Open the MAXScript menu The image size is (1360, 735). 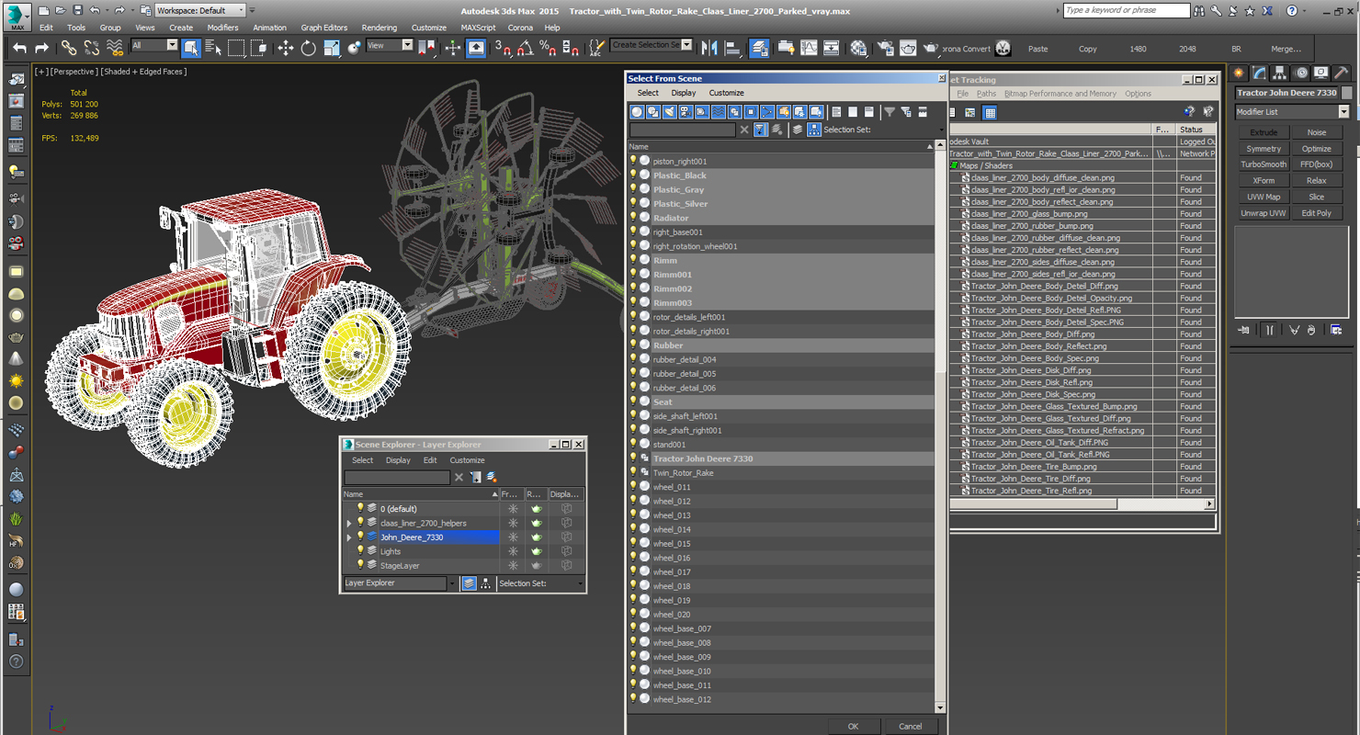(478, 28)
